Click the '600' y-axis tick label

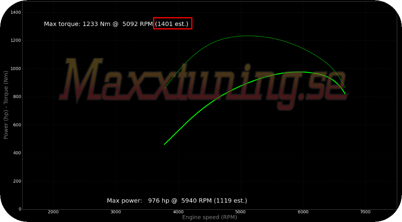point(17,125)
